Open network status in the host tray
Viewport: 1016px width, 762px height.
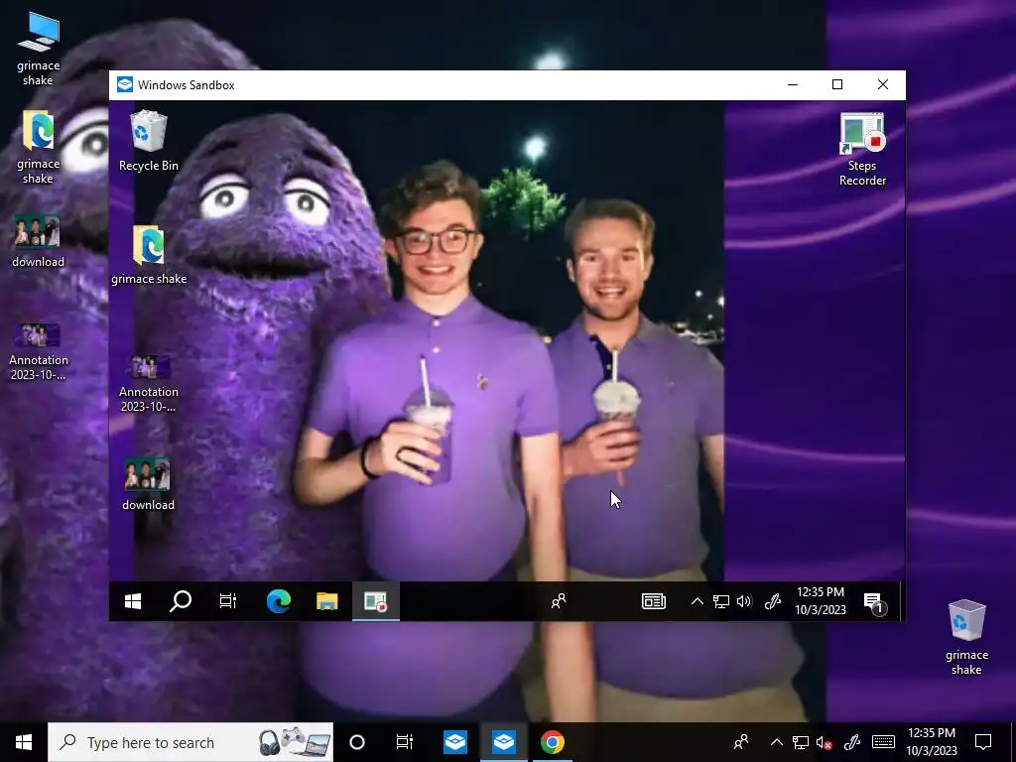pyautogui.click(x=801, y=742)
